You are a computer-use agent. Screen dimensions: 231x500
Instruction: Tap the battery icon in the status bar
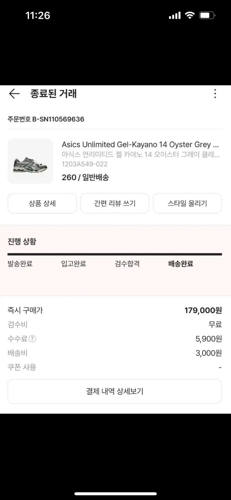[207, 15]
